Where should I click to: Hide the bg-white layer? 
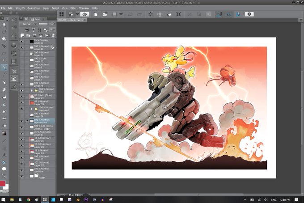tap(22, 170)
